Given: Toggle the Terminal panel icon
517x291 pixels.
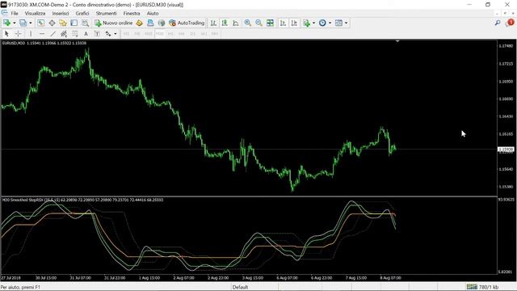Looking at the screenshot, I should tap(74, 23).
